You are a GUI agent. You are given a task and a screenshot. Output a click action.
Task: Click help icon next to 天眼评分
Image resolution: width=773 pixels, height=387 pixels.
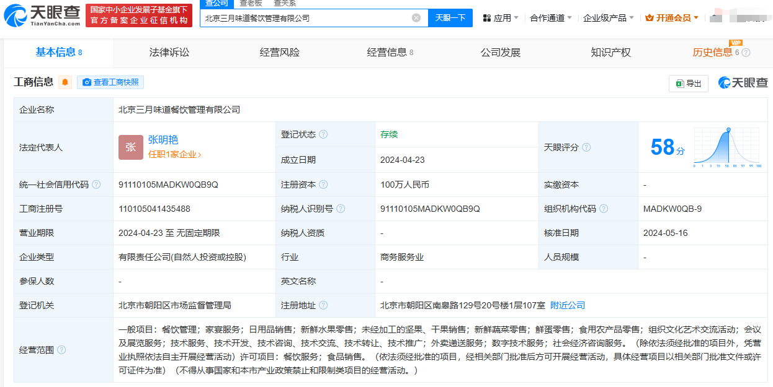(x=586, y=147)
